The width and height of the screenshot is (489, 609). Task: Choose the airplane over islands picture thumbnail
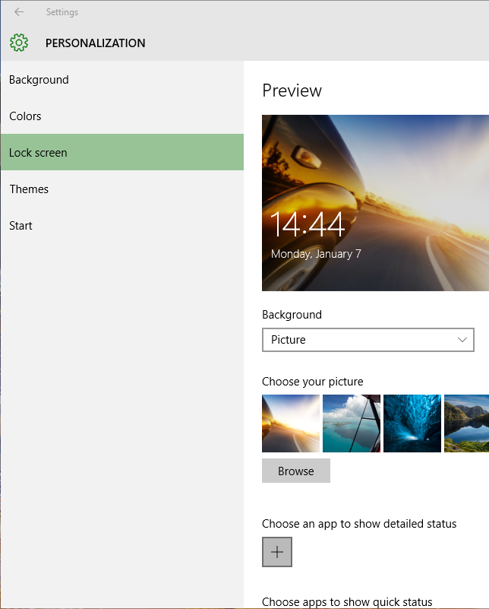(352, 423)
